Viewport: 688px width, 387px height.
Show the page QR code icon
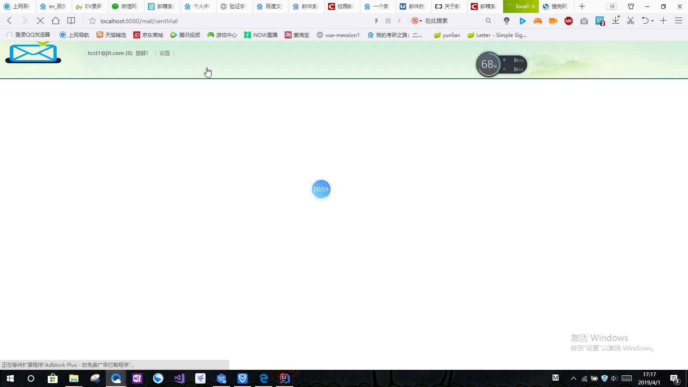(x=388, y=21)
